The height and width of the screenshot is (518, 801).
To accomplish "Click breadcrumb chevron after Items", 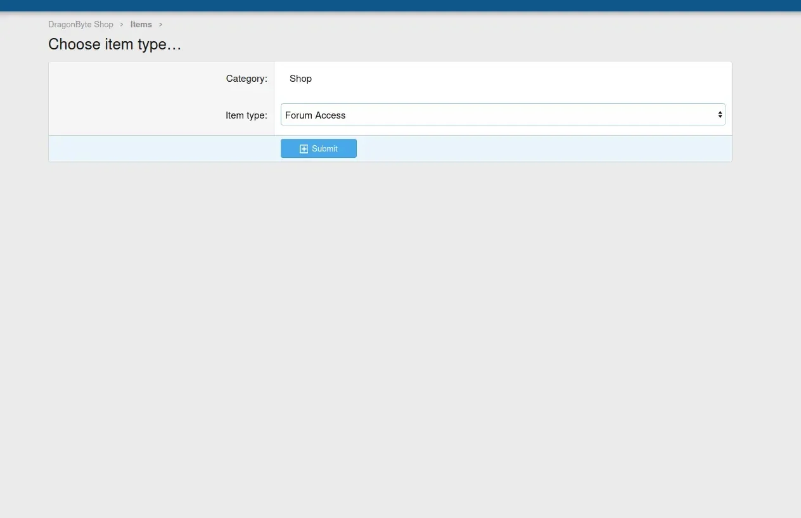I will tap(160, 25).
